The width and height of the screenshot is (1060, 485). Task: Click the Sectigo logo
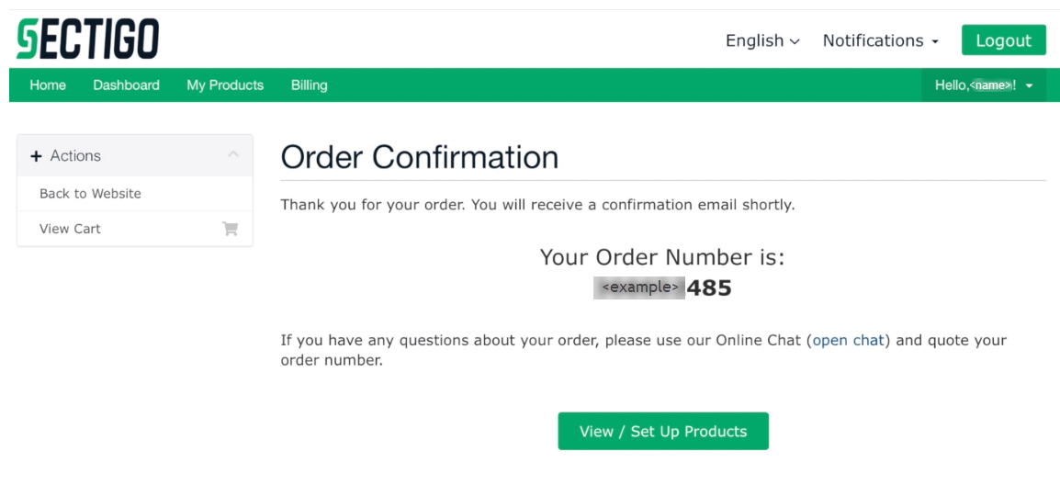pyautogui.click(x=88, y=39)
